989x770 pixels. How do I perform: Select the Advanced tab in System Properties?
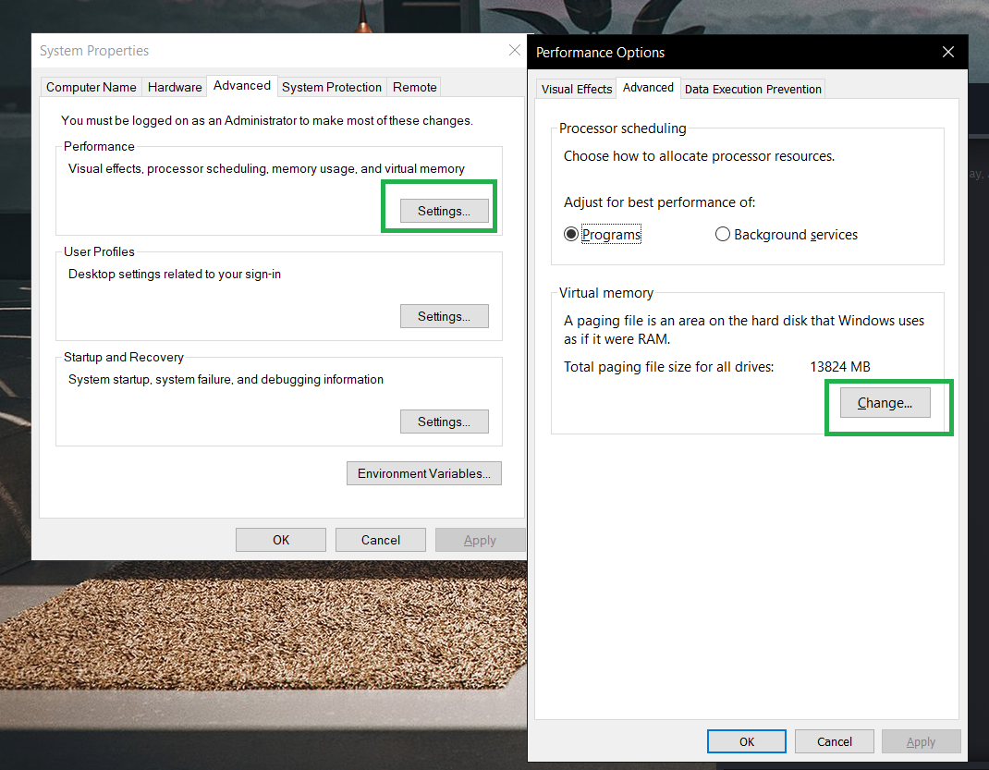click(241, 85)
